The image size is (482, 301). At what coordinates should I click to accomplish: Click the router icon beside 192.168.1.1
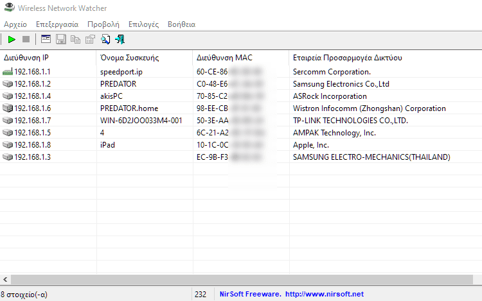tap(8, 71)
